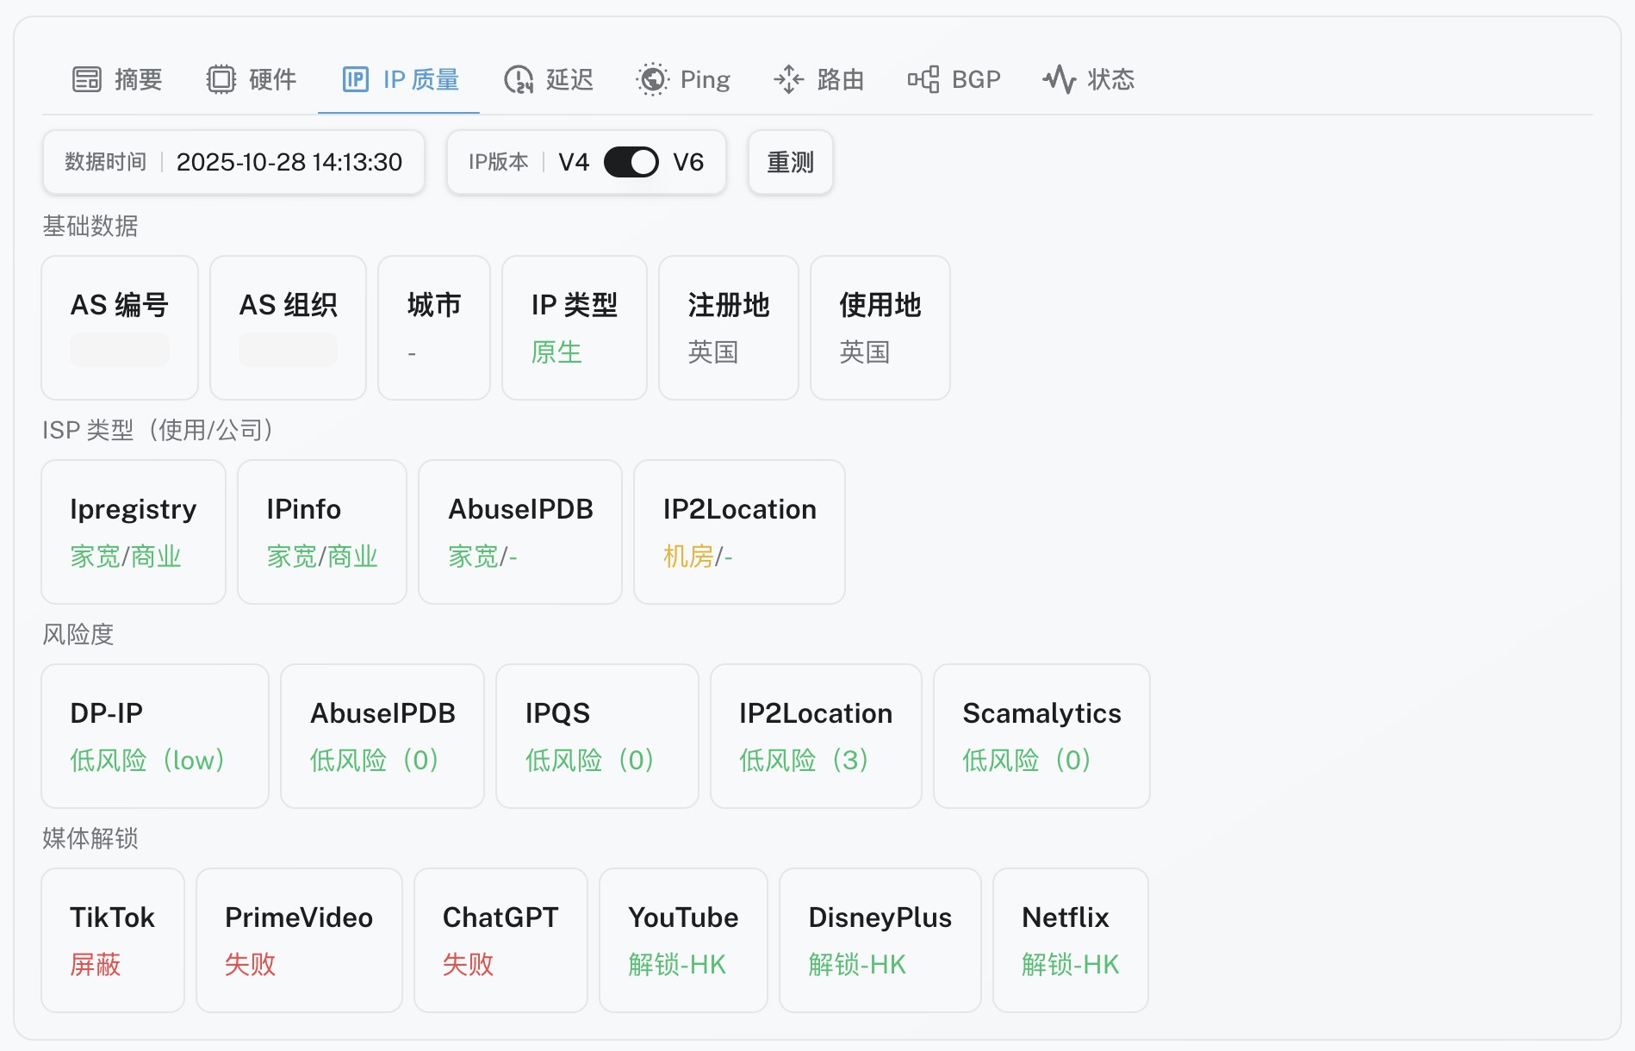Click the hardware chip icon (硬件)

[x=221, y=79]
